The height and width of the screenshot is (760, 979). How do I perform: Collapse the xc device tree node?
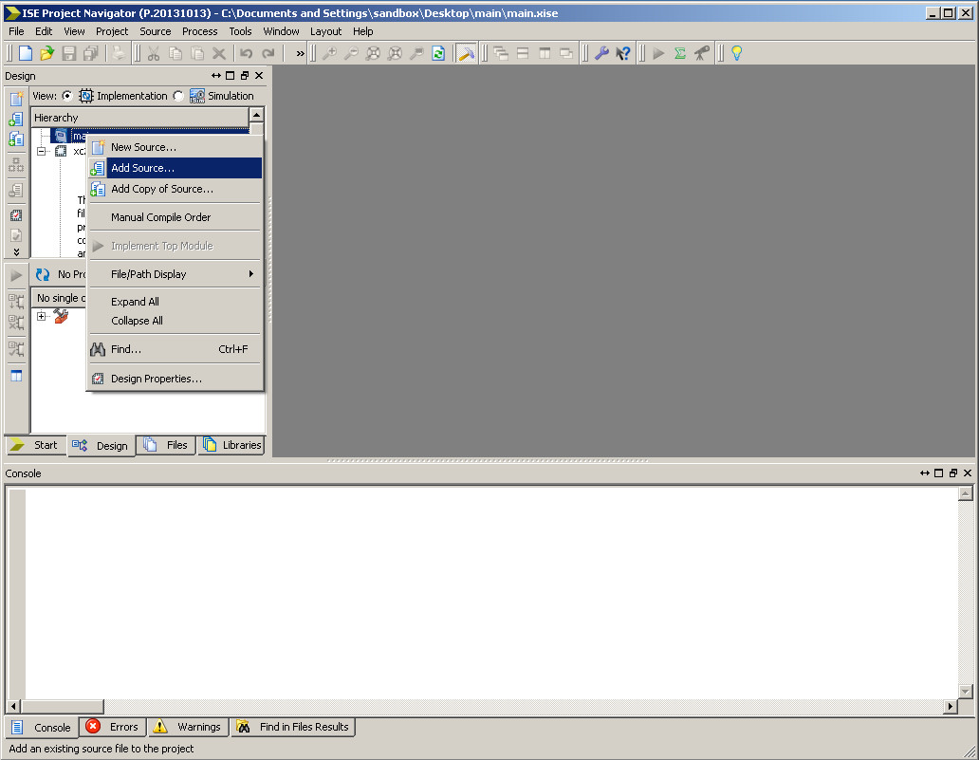(41, 151)
